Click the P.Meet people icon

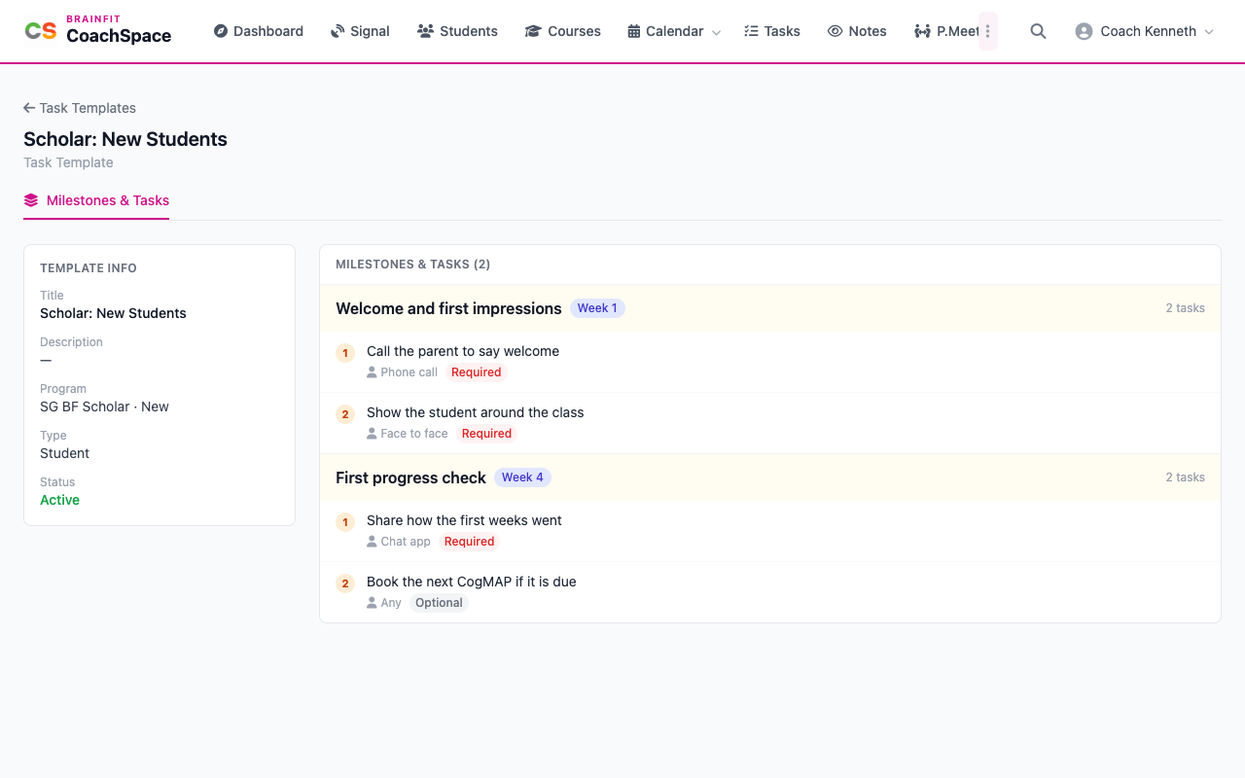[x=922, y=31]
